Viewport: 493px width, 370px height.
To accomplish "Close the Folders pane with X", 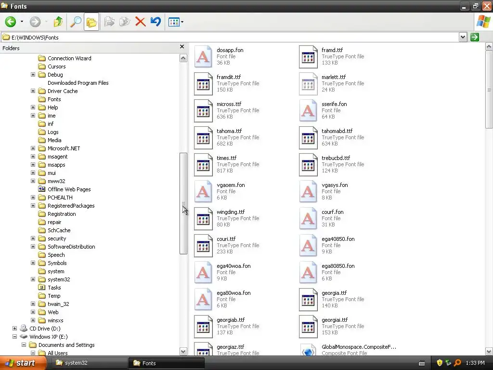I will (x=182, y=47).
